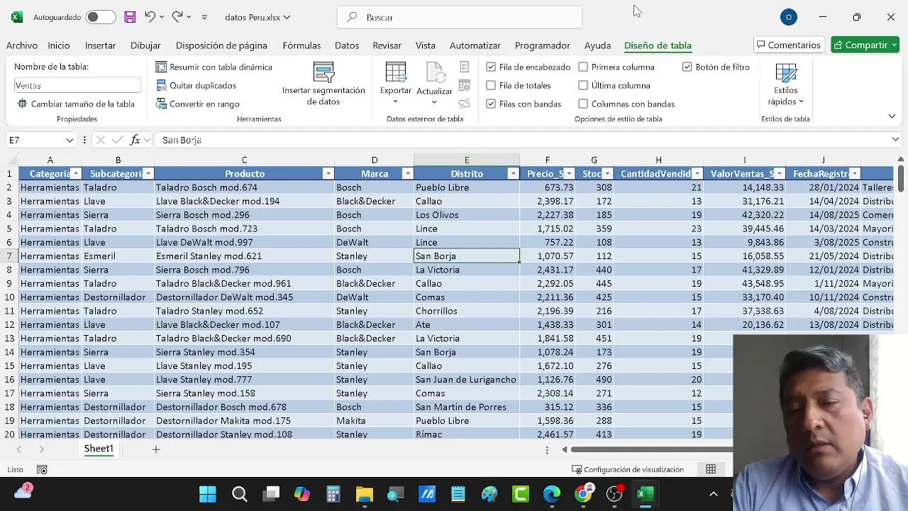
Task: Click the Compartir button
Action: tap(865, 45)
